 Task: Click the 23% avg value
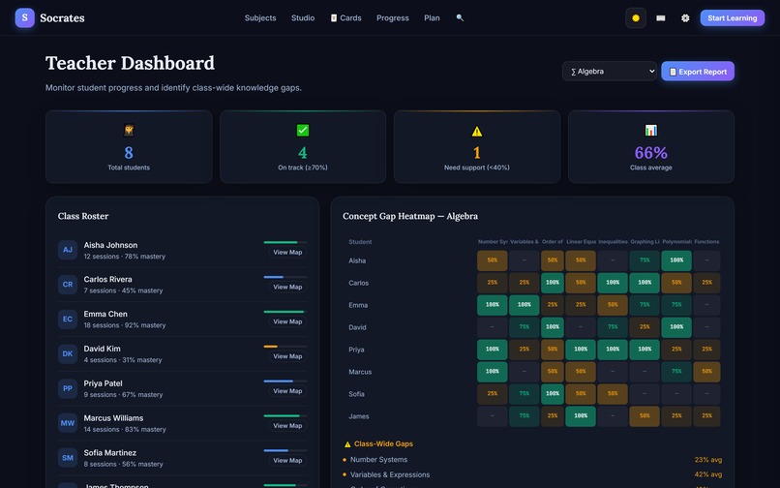click(x=707, y=460)
